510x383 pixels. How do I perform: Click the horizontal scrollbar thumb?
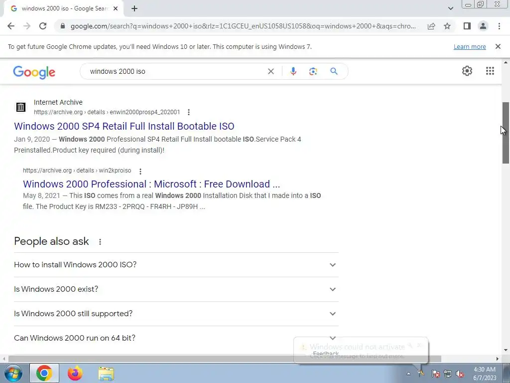(x=225, y=359)
